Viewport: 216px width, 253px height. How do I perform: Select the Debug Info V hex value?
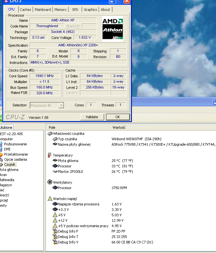point(132,242)
